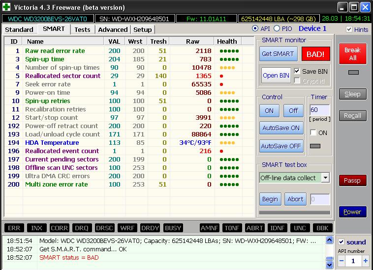
Task: Click AutoSave OFF button
Action: [281, 146]
